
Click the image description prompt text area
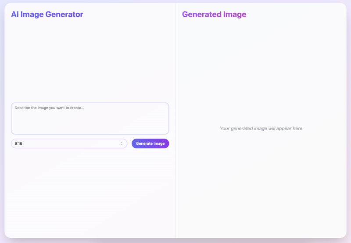(90, 118)
